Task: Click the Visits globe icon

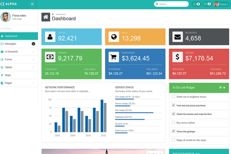Action: [x=114, y=37]
